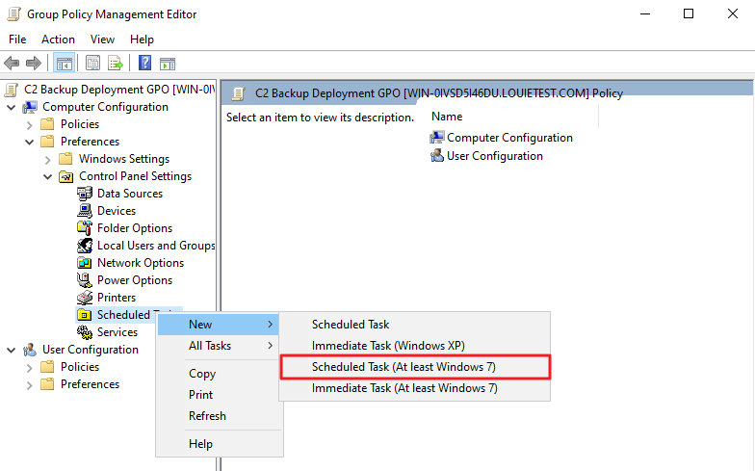Click the Show/Hide Action Pane toolbar icon
This screenshot has height=471, width=755.
(x=168, y=64)
